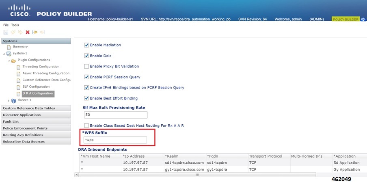367x184 pixels.
Task: Click the Threading Configuration page icon
Action: coord(19,67)
